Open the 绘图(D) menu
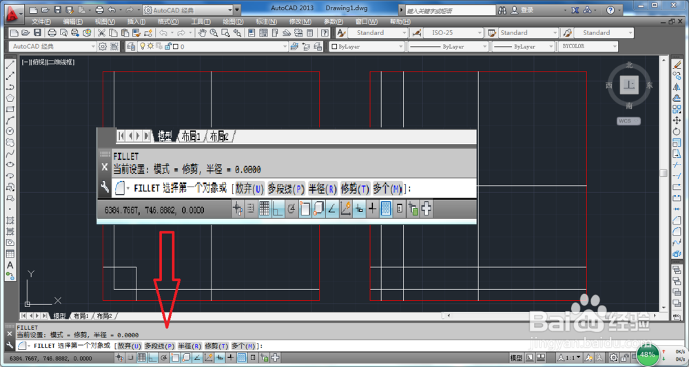The height and width of the screenshot is (367, 689). [233, 21]
